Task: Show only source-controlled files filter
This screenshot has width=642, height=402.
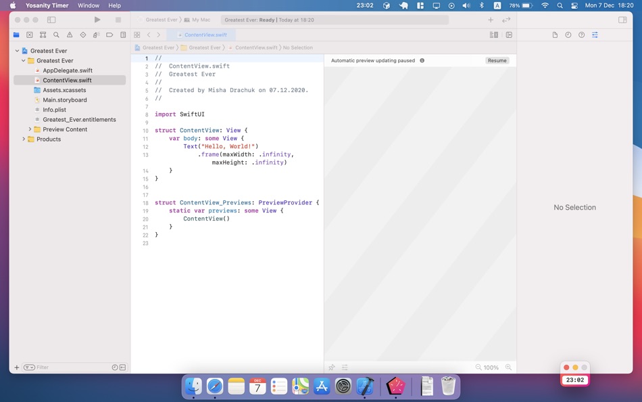Action: 122,367
